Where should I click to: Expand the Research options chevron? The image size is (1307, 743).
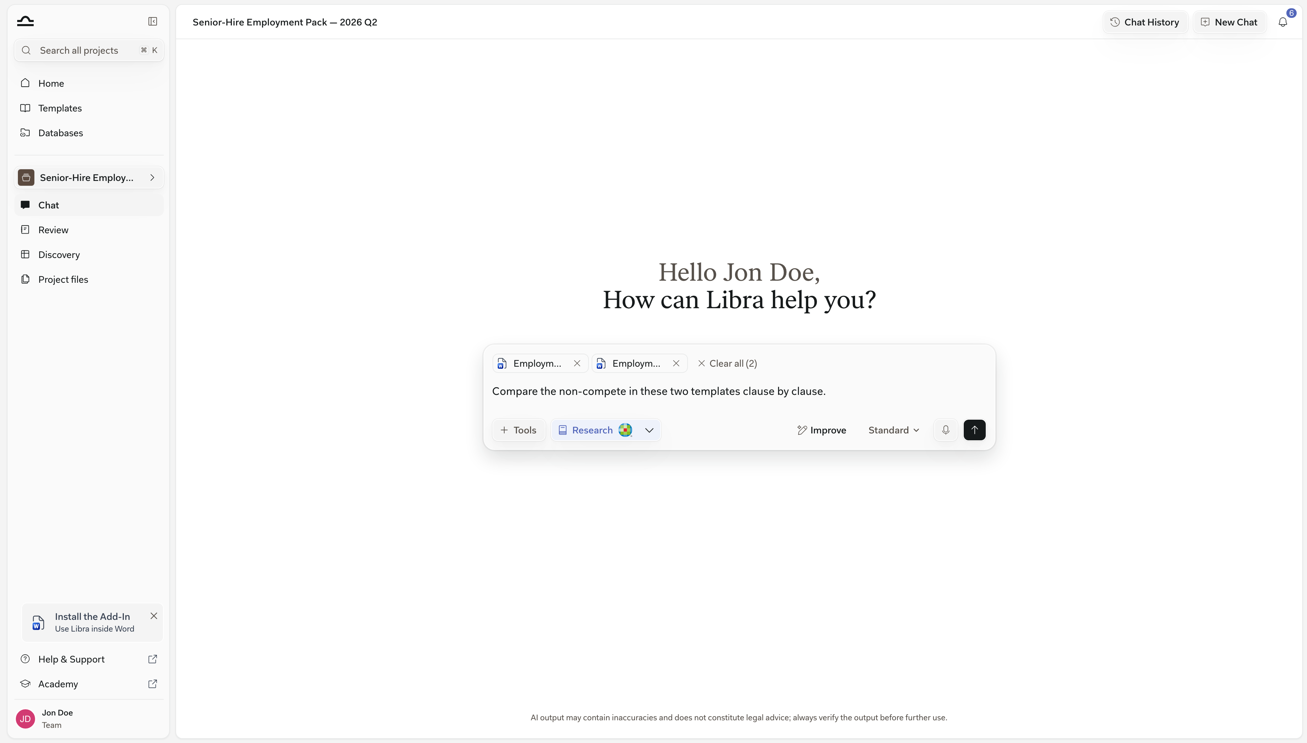click(x=649, y=430)
